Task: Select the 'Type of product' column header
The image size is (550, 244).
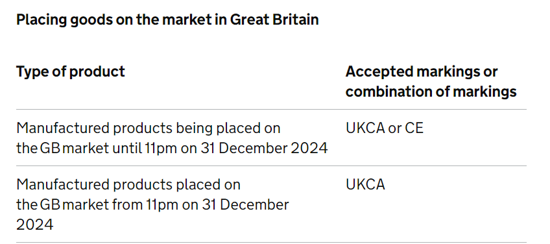Action: click(71, 71)
